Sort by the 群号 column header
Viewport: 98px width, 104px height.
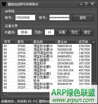(x=24, y=42)
